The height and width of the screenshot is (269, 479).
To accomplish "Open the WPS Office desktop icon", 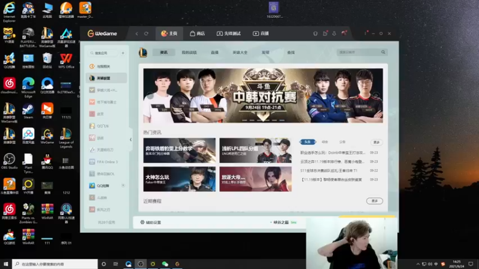I will pyautogui.click(x=66, y=61).
